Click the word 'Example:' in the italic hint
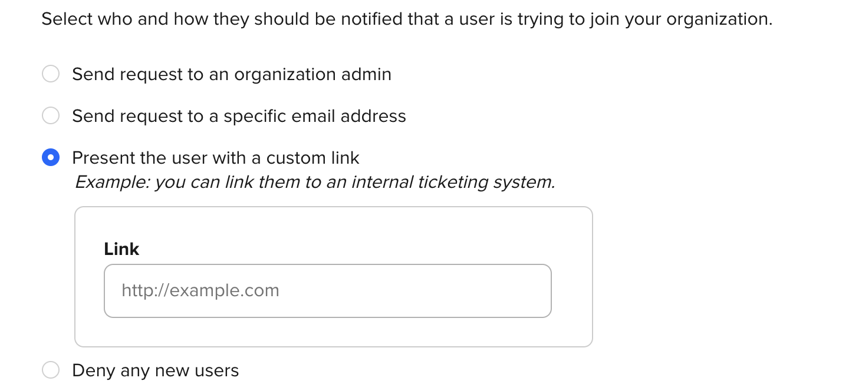This screenshot has height=391, width=862. point(113,182)
